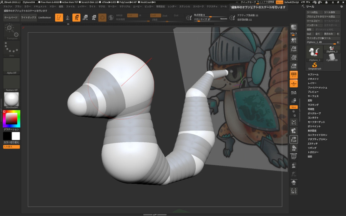Select the Cylinder3D tool thumbnail
The height and width of the screenshot is (216, 346).
(x=332, y=58)
